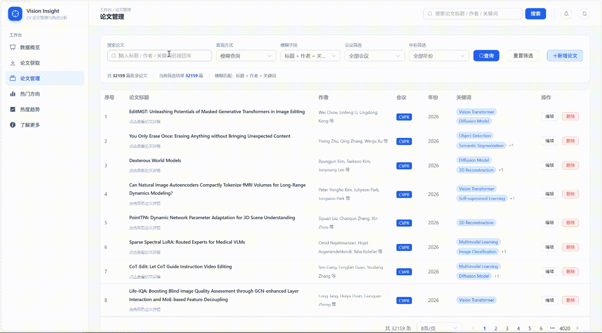The height and width of the screenshot is (333, 602).
Task: Click the CVPR badge in the PointTPA row
Action: click(x=404, y=223)
